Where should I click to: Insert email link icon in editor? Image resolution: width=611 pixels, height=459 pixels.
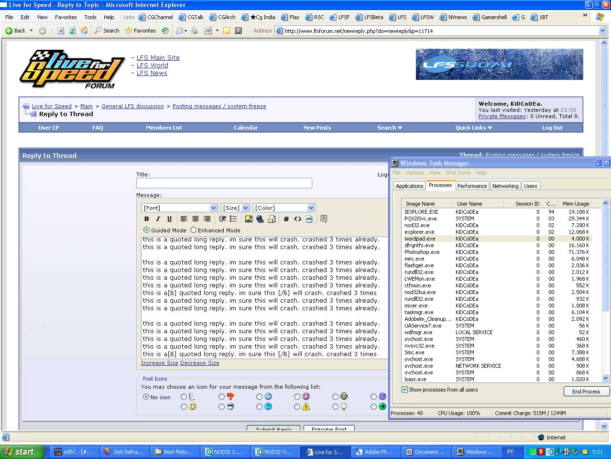pos(272,219)
